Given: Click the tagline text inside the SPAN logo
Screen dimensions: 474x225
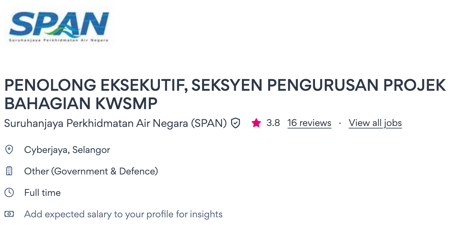Looking at the screenshot, I should point(58,40).
